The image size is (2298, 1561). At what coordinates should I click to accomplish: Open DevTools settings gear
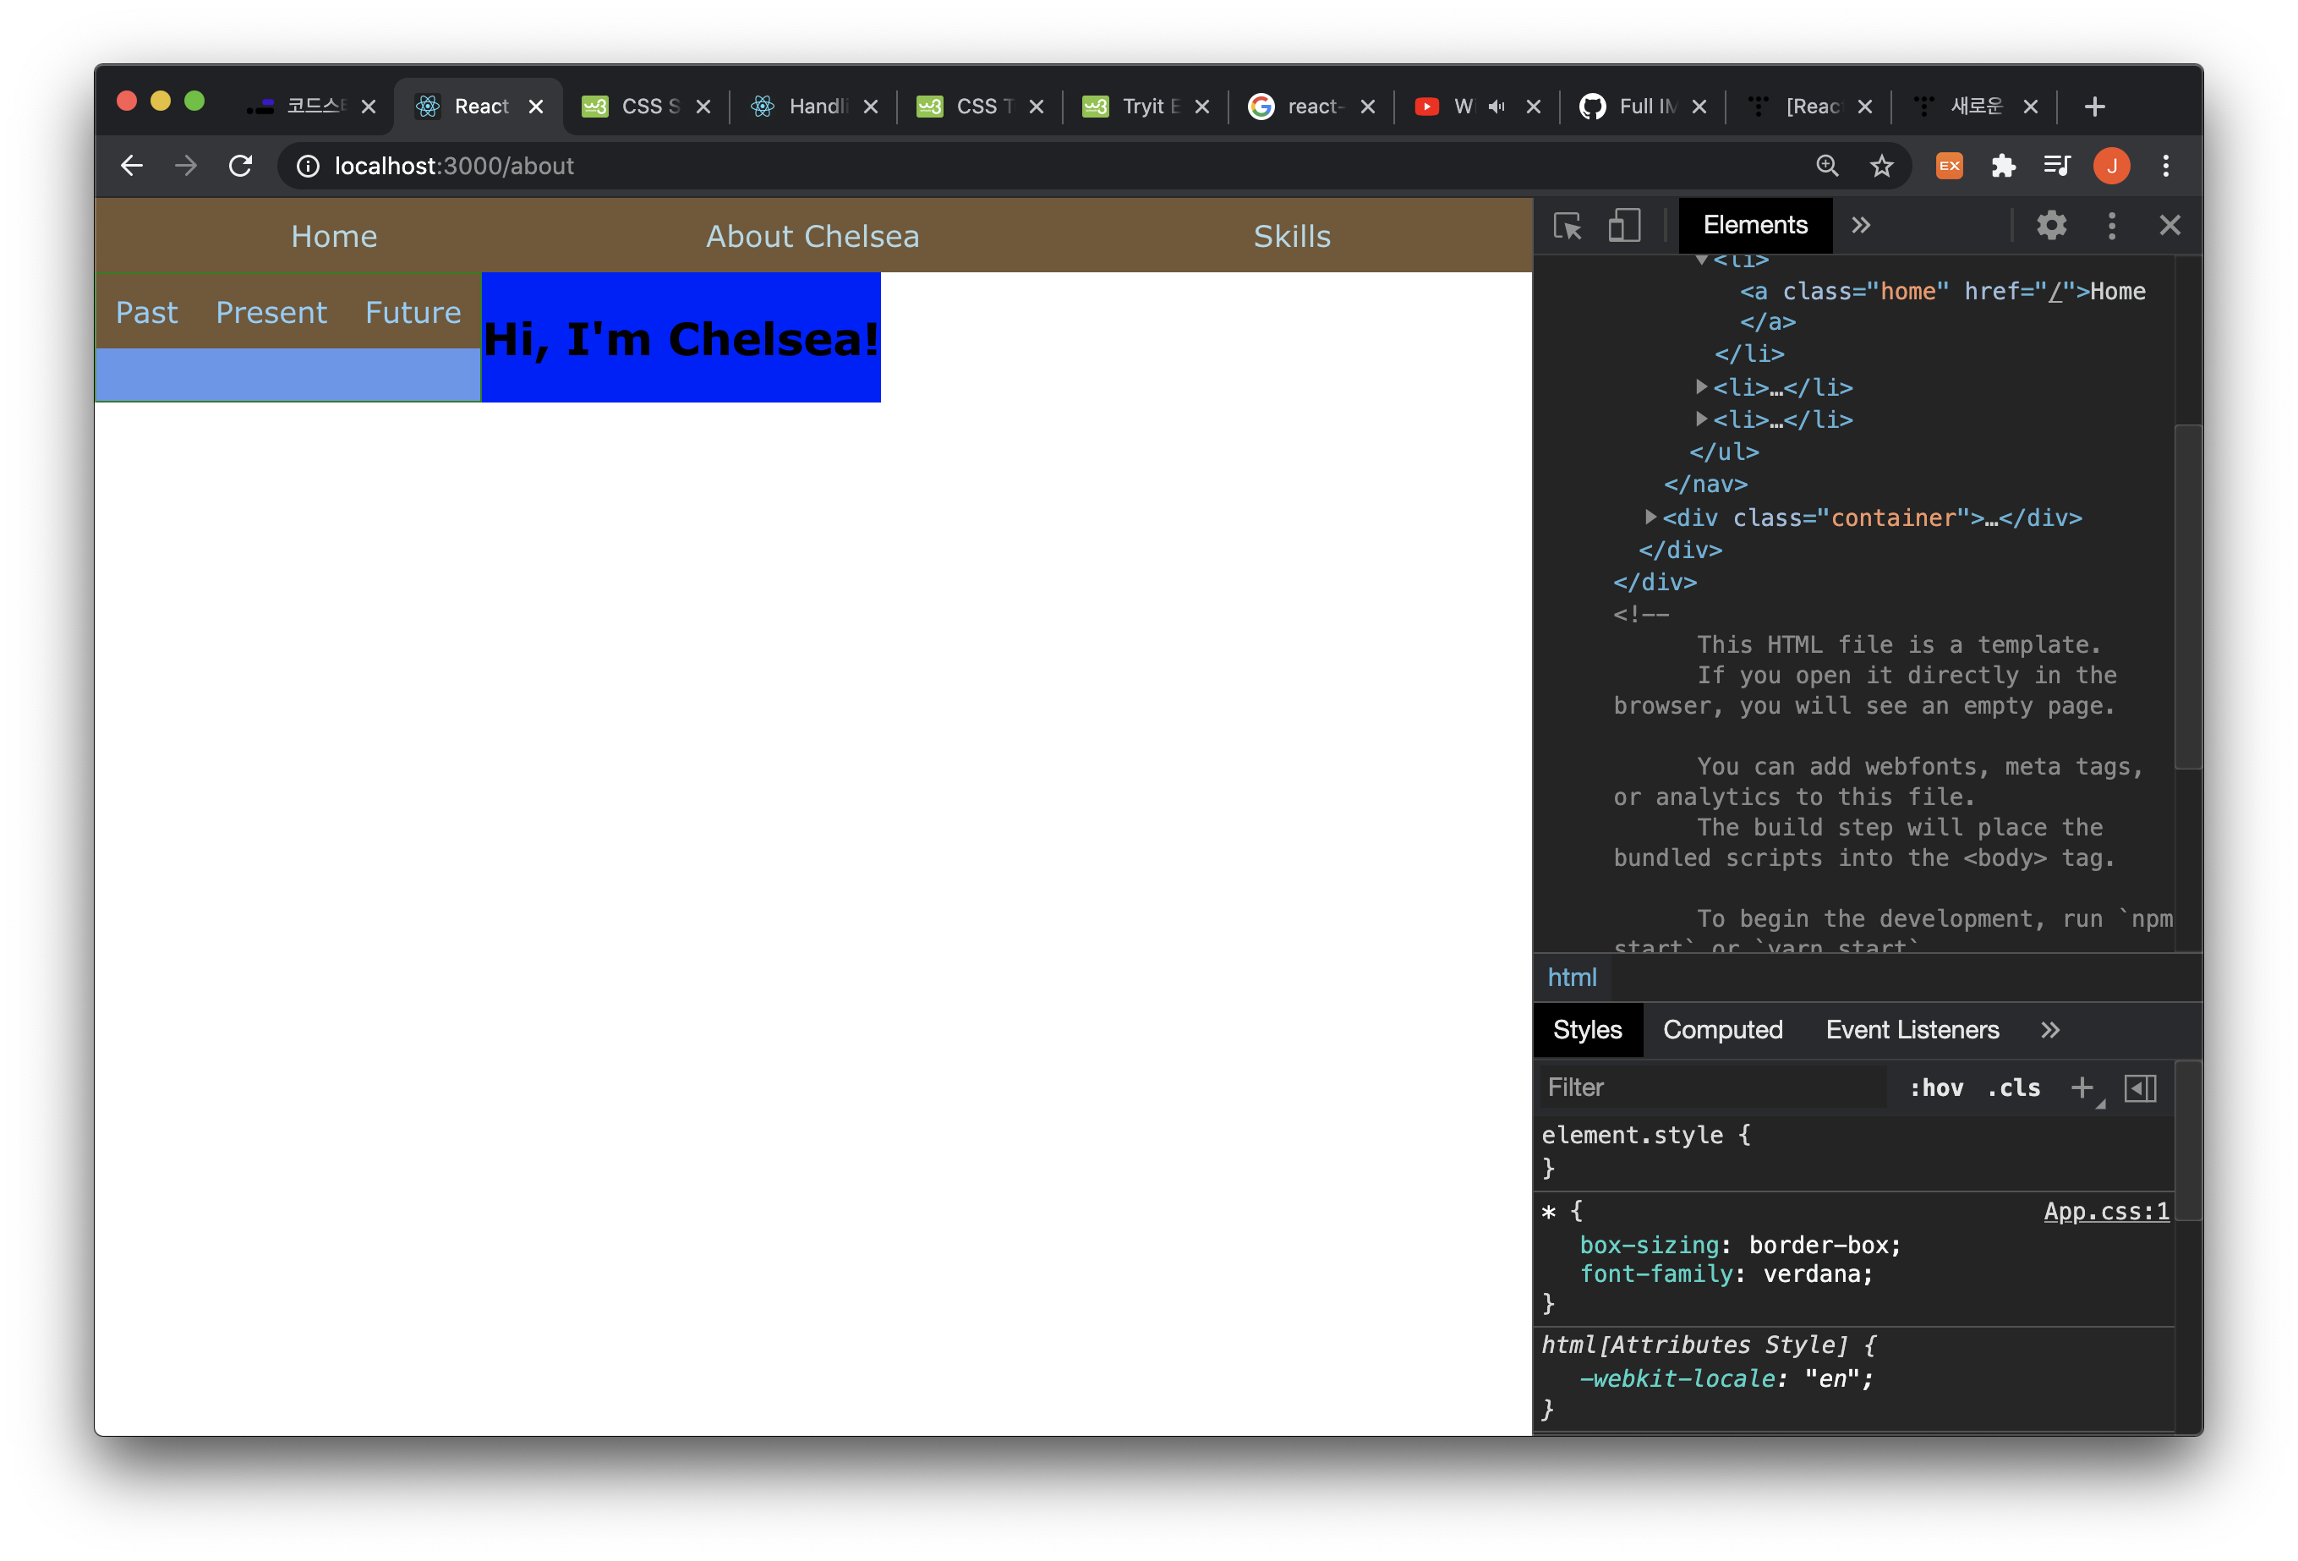2052,227
